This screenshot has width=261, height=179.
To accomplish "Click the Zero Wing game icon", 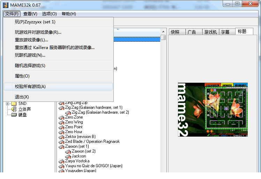I will [61, 123].
